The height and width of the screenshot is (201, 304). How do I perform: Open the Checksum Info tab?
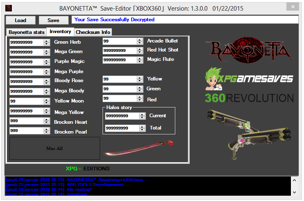coord(93,32)
